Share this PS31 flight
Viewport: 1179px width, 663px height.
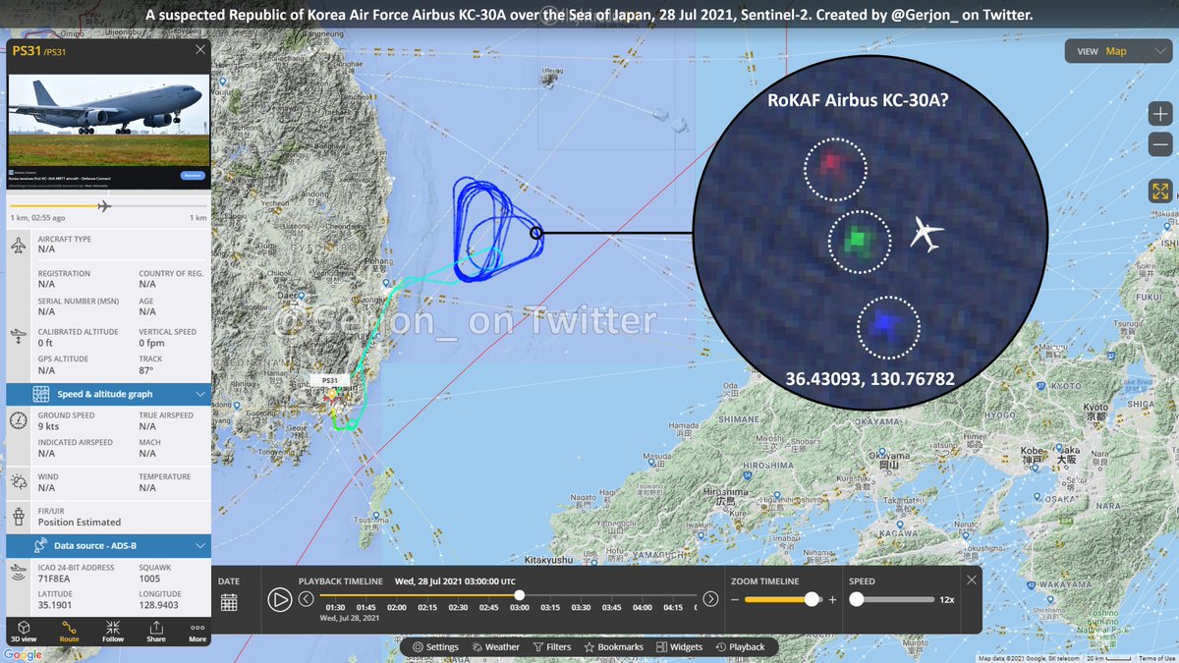(x=156, y=632)
